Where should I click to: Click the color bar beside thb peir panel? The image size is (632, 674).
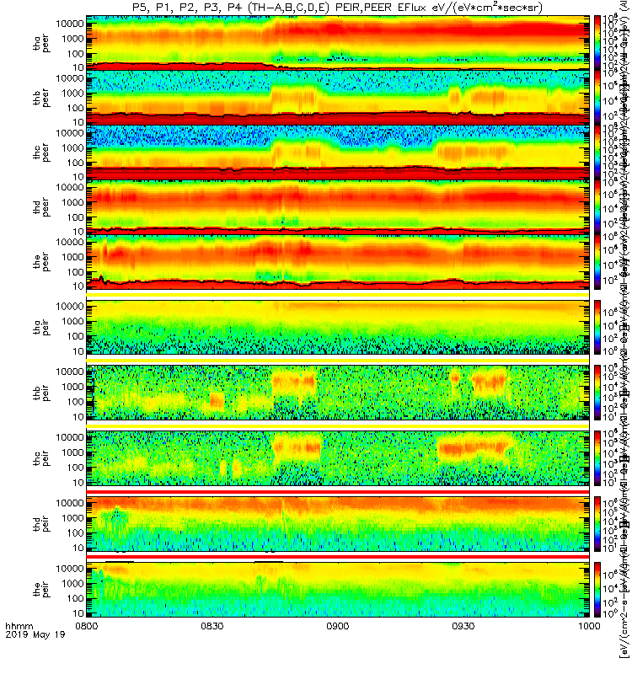[597, 393]
